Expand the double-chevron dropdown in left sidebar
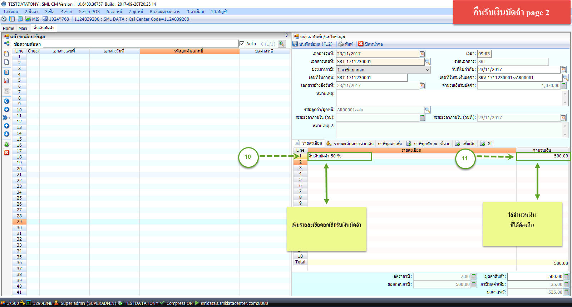This screenshot has width=572, height=307. point(6,117)
